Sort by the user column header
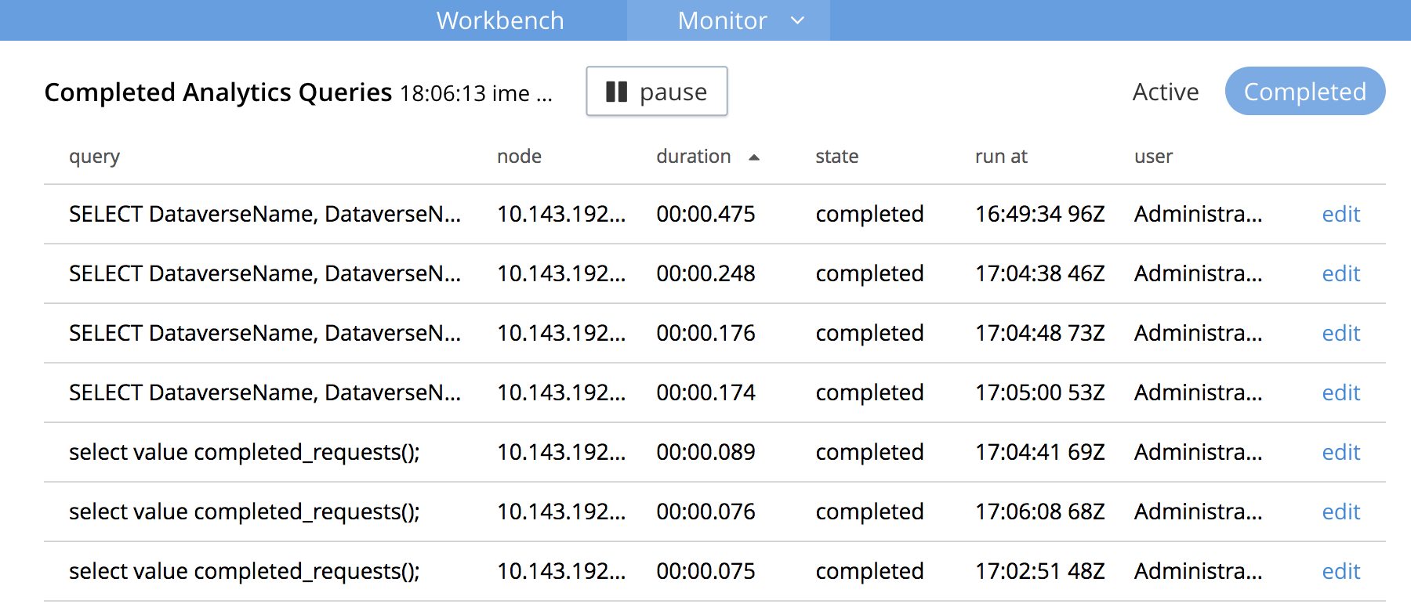Viewport: 1411px width, 611px height. tap(1152, 157)
